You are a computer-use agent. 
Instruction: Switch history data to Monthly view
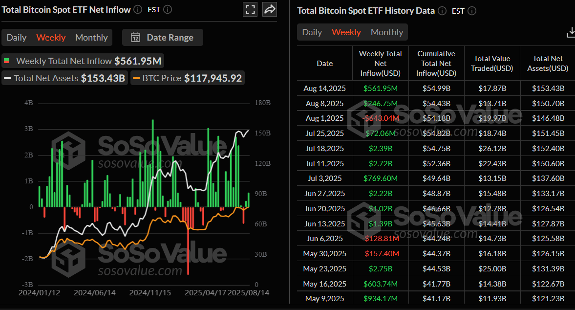(x=386, y=32)
